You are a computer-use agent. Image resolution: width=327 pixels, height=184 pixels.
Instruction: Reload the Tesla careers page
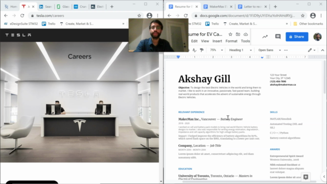22,16
